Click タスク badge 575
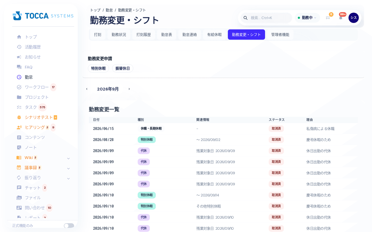 (x=43, y=107)
